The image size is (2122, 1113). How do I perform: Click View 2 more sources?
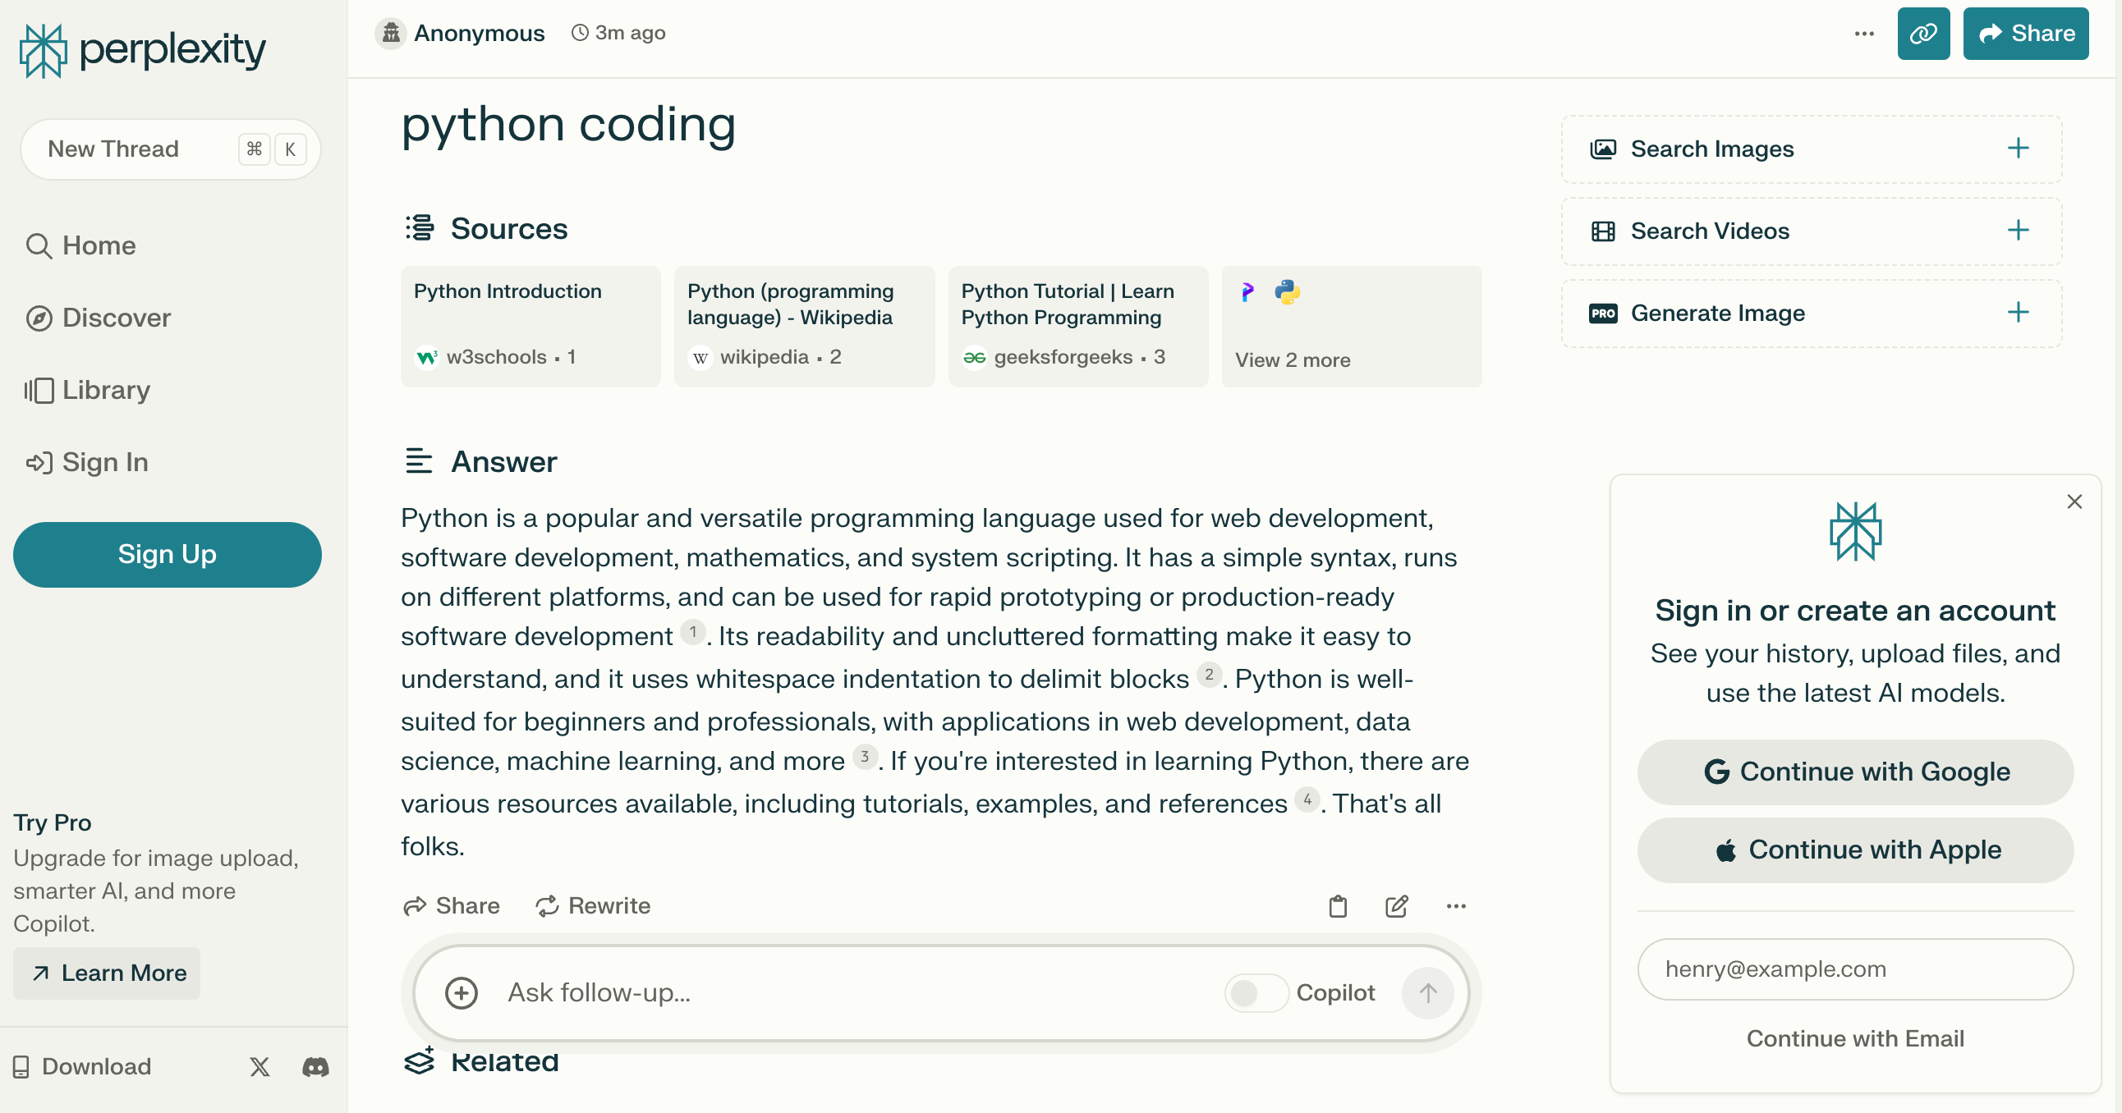(1352, 326)
